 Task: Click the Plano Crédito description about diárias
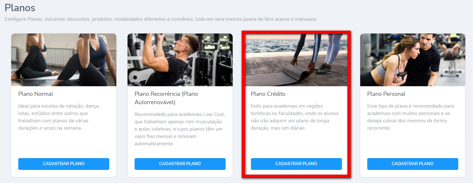[295, 117]
